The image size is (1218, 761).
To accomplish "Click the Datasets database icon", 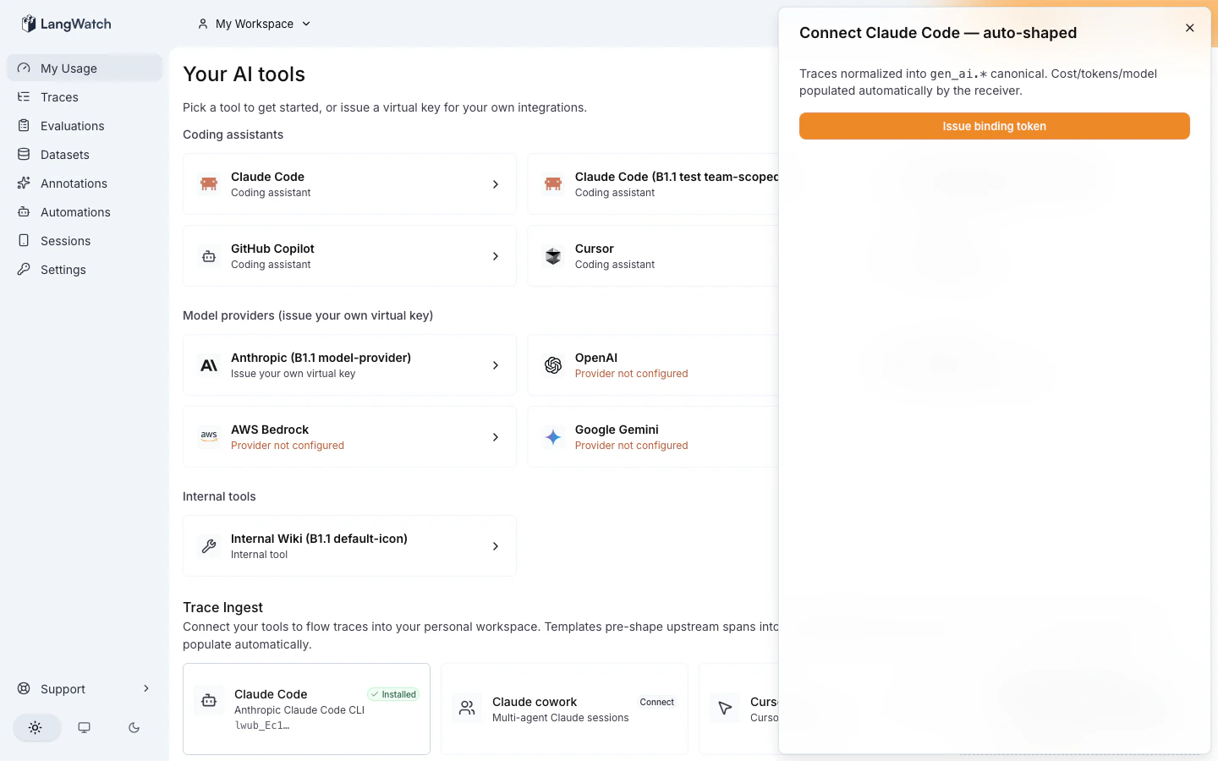I will pos(24,155).
